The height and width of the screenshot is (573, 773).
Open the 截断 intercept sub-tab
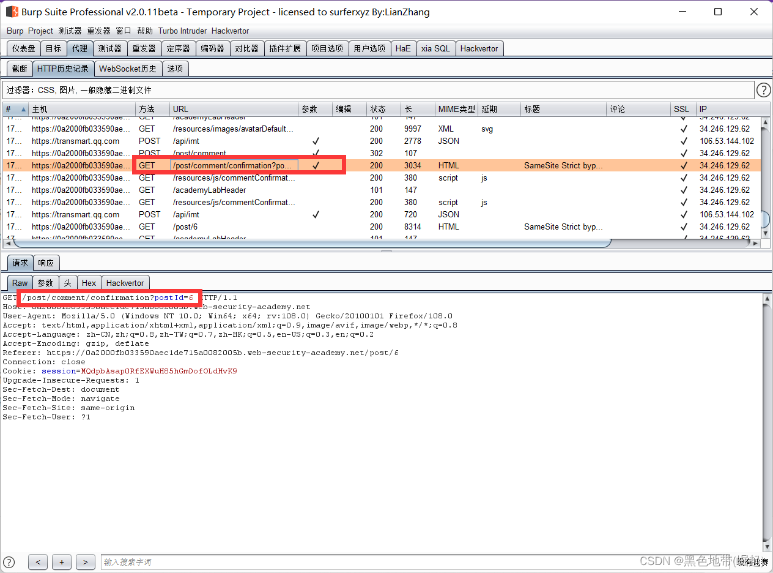[x=20, y=69]
